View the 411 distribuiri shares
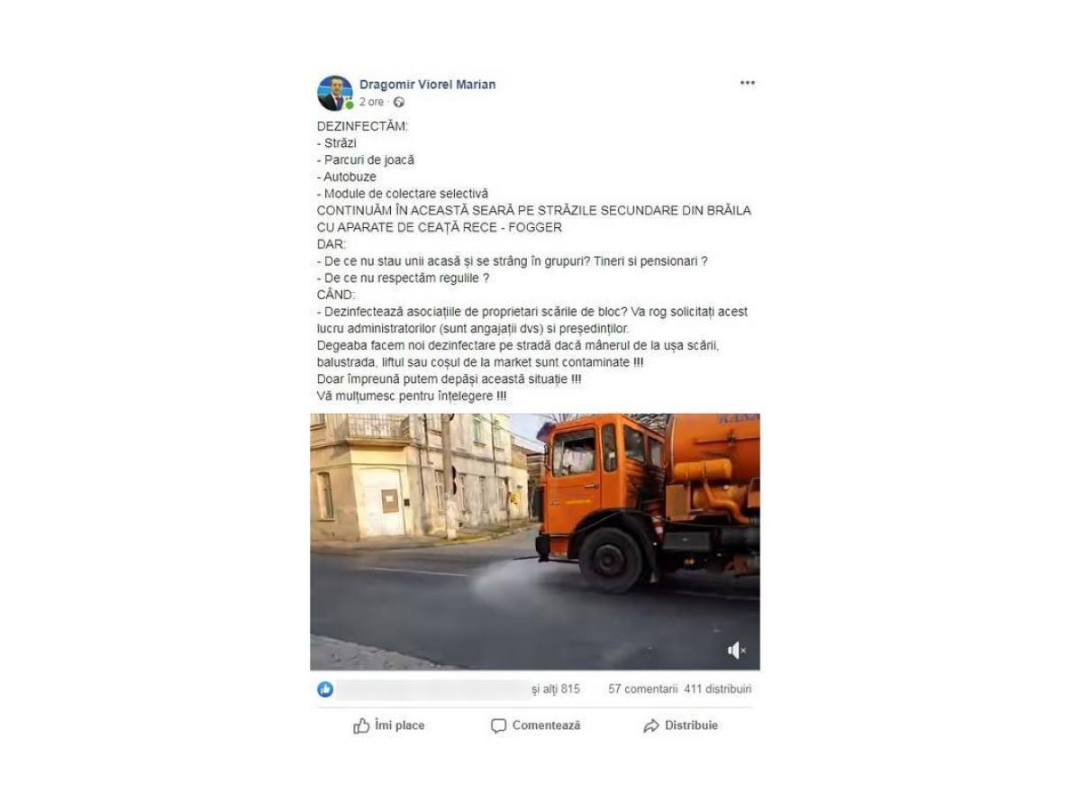The height and width of the screenshot is (811, 1081). 718,689
